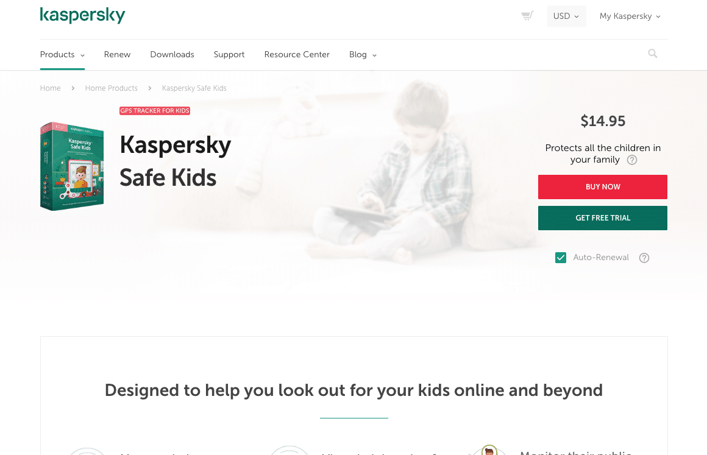This screenshot has width=707, height=455.
Task: Open the shopping cart
Action: click(527, 15)
